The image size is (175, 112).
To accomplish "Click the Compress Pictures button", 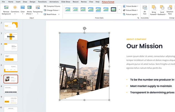I will tap(52, 6).
